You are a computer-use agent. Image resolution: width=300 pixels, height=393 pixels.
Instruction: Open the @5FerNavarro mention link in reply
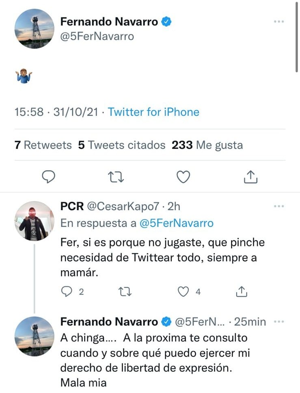coord(177,223)
